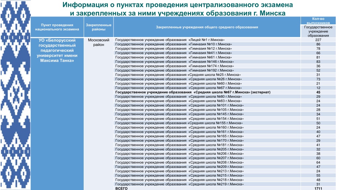
Task: Select the count 64 for школа №208
Action: tap(318, 162)
